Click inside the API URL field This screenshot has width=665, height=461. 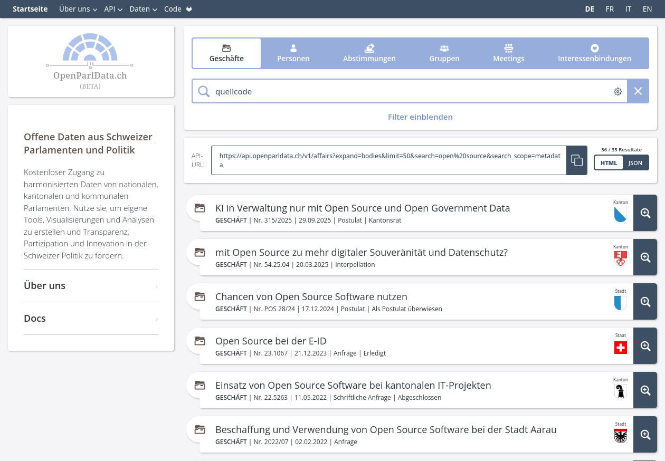tap(390, 160)
